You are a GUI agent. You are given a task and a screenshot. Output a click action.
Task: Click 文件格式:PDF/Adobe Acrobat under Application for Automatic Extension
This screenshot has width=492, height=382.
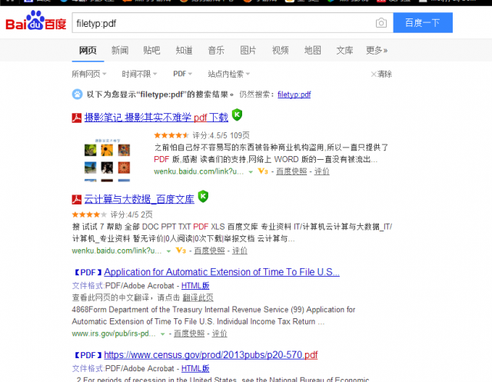click(x=123, y=286)
